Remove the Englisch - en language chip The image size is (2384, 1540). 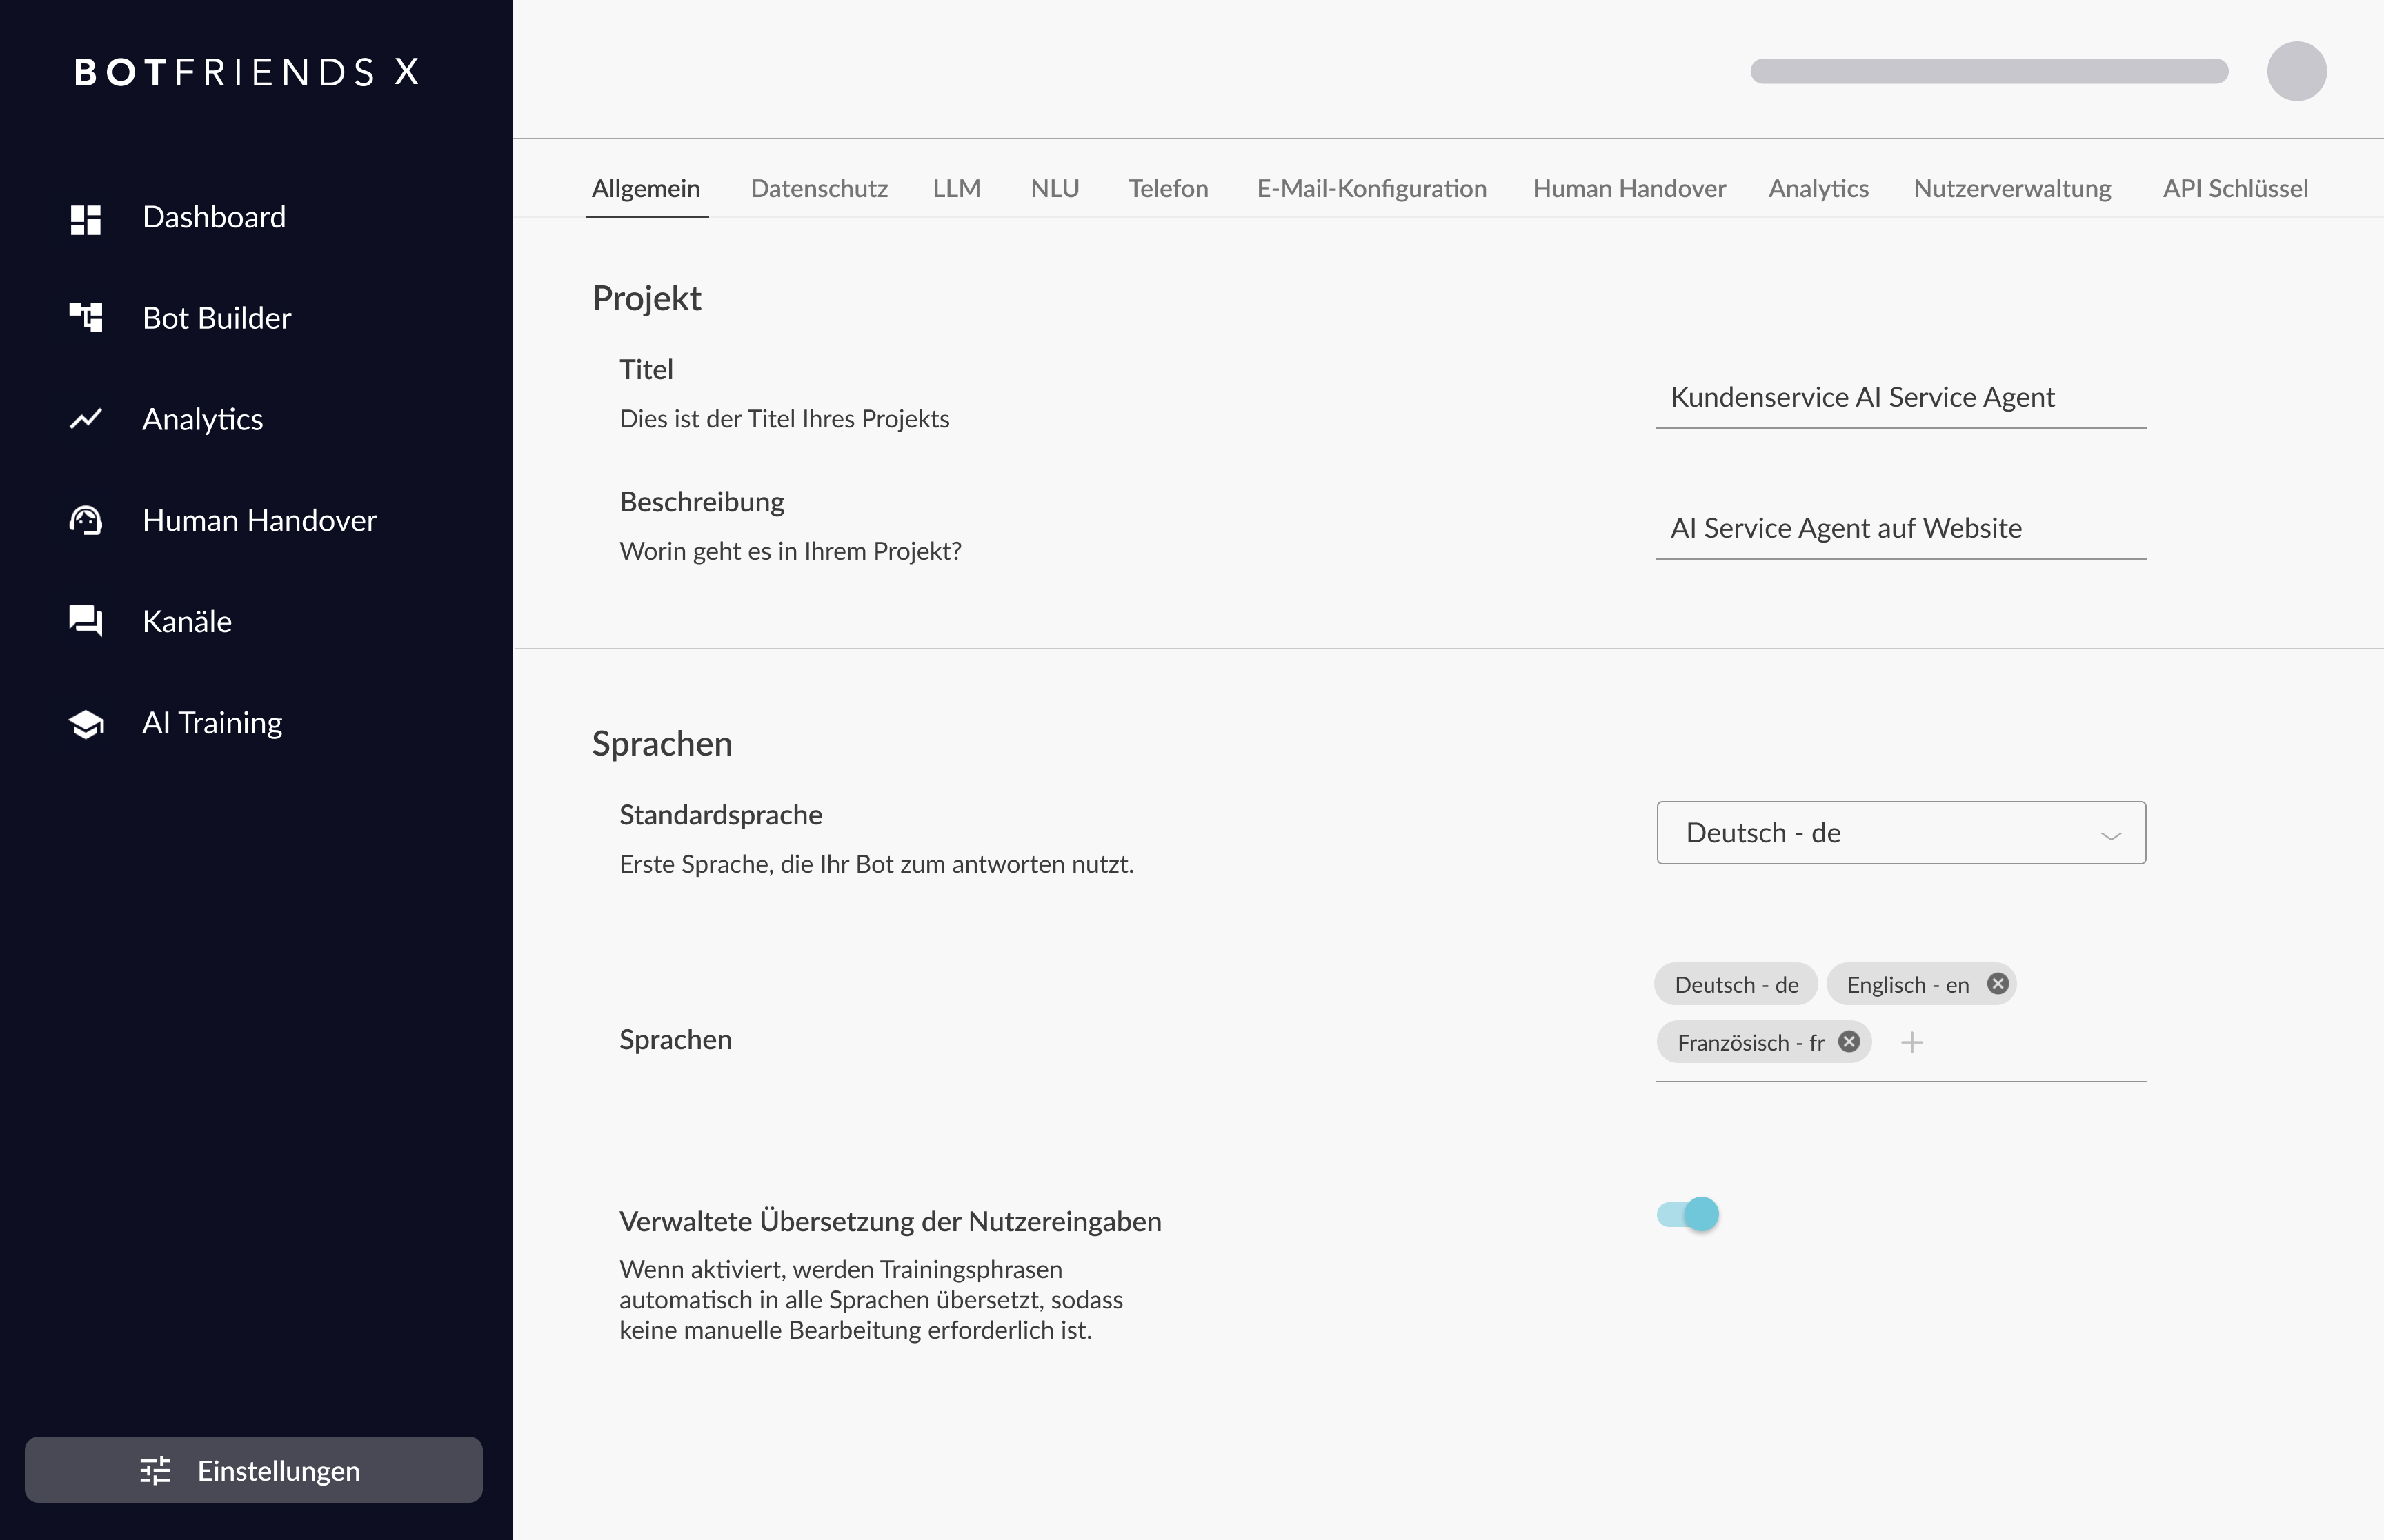click(1998, 984)
